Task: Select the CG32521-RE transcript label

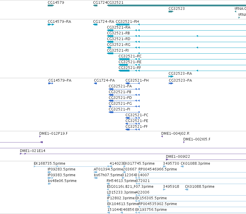Action: pyautogui.click(x=130, y=62)
